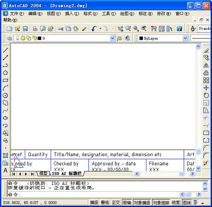This screenshot has height=207, width=212.
Task: Select the Hatch tool
Action: (x=5, y=156)
